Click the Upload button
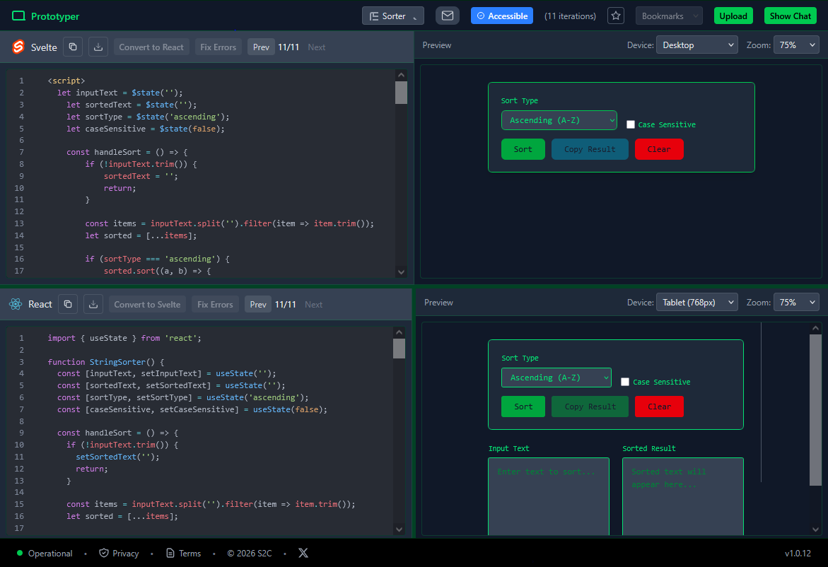 click(x=733, y=15)
